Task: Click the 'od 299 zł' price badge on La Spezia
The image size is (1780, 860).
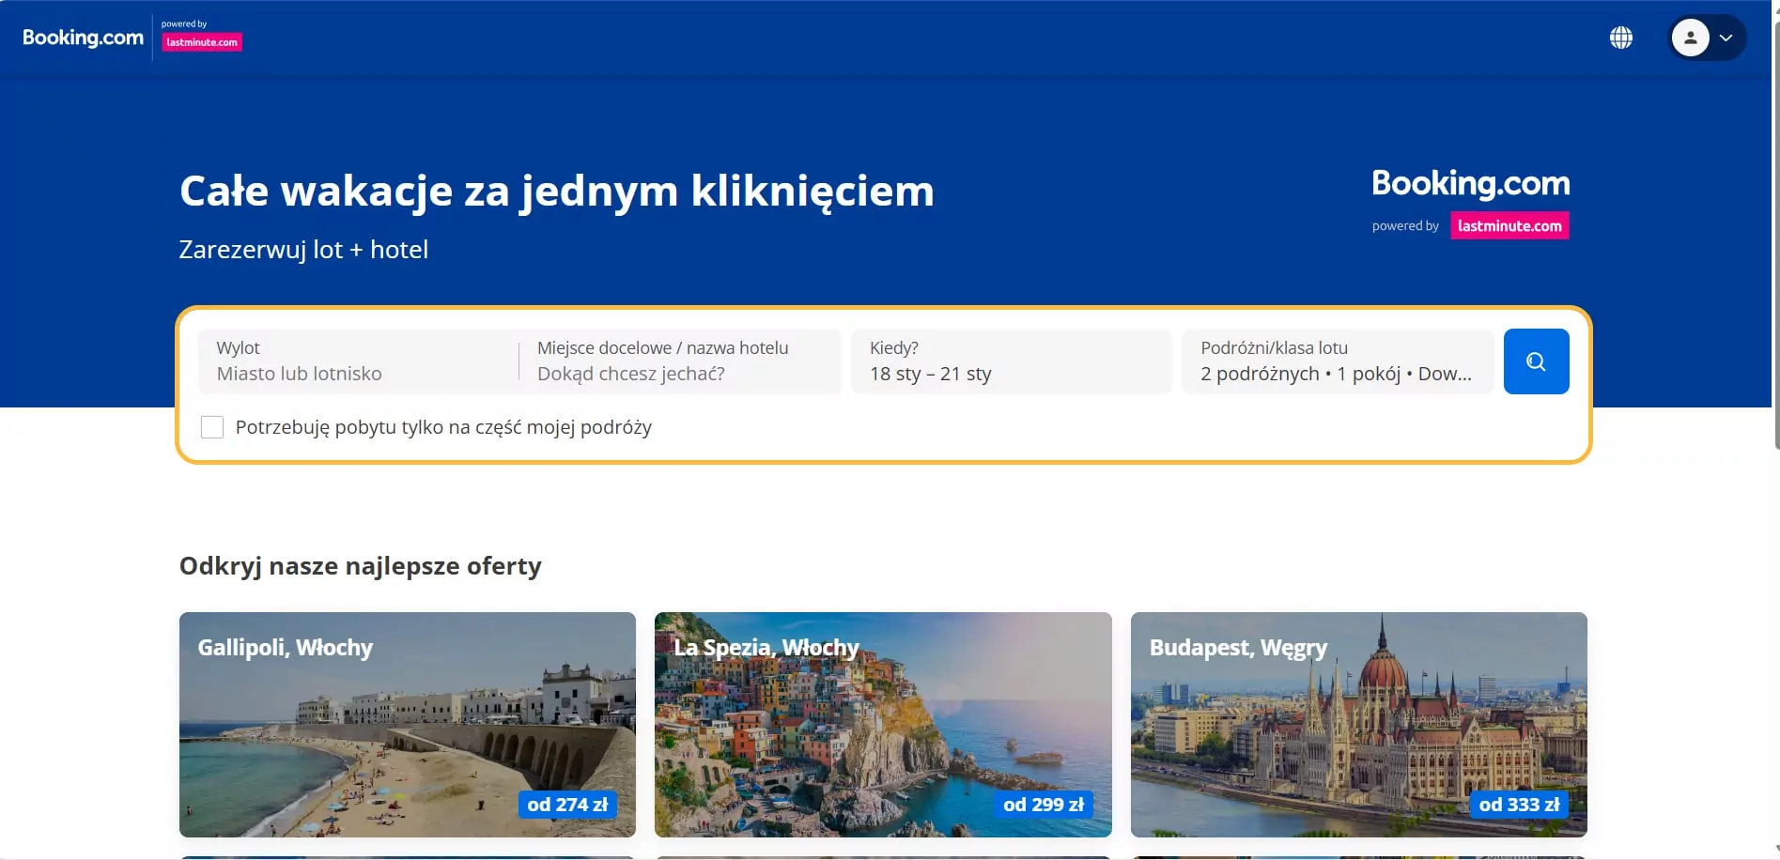Action: point(1043,804)
